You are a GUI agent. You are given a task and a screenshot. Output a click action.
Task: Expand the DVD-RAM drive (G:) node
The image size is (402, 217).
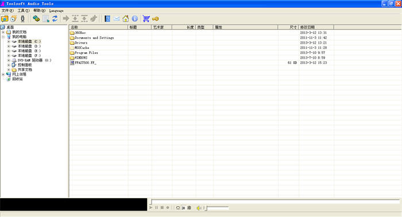9,60
